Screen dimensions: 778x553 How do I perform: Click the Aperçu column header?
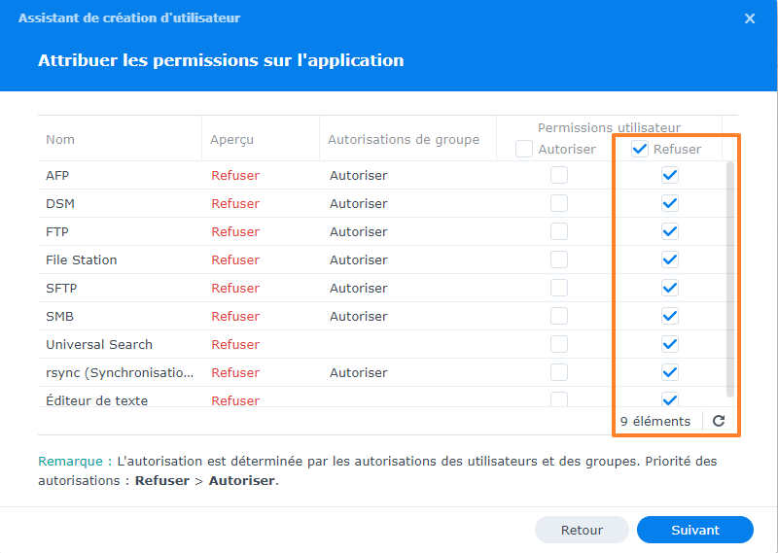point(231,140)
